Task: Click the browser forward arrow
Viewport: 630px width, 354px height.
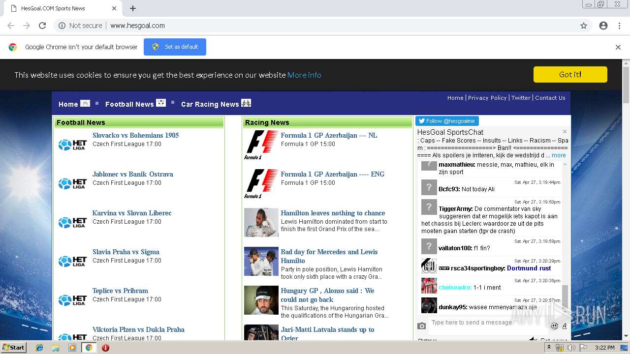Action: click(27, 26)
